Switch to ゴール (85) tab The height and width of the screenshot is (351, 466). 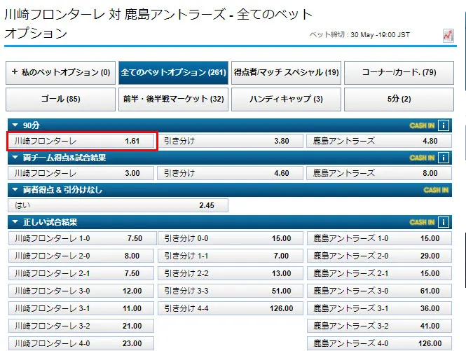pos(60,99)
